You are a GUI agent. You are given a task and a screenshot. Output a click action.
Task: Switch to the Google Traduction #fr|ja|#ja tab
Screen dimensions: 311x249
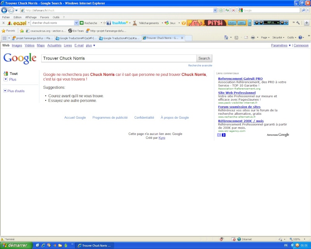[x=120, y=38]
